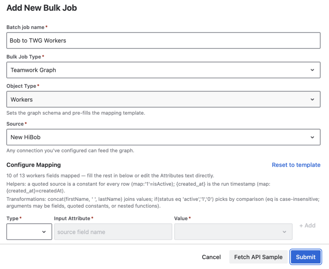Open the Object Type Workers dropdown
This screenshot has width=329, height=269.
click(x=163, y=99)
